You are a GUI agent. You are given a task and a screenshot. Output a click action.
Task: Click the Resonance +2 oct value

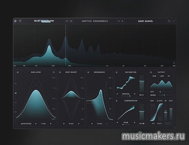tap(99, 124)
